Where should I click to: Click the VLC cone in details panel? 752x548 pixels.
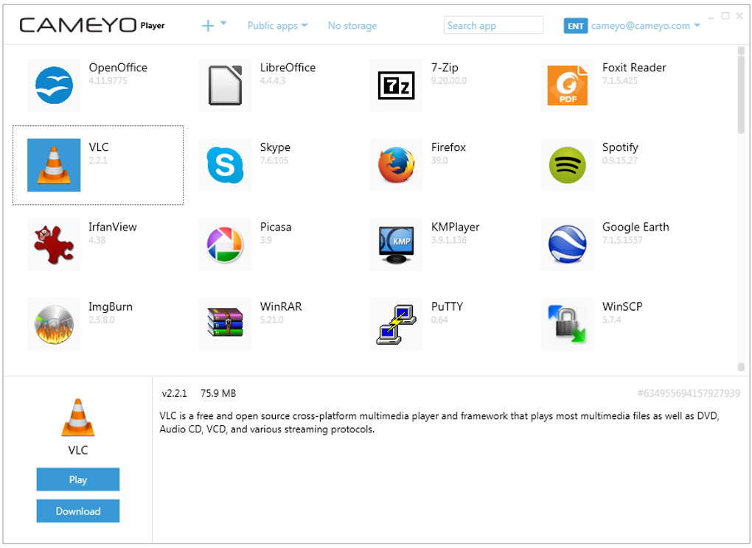[x=77, y=417]
